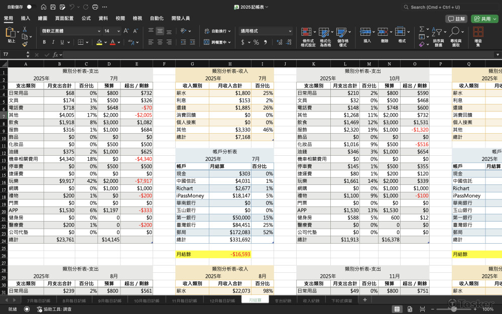The image size is (502, 314).
Task: Switch to the 公式 ribbon tab
Action: (86, 18)
